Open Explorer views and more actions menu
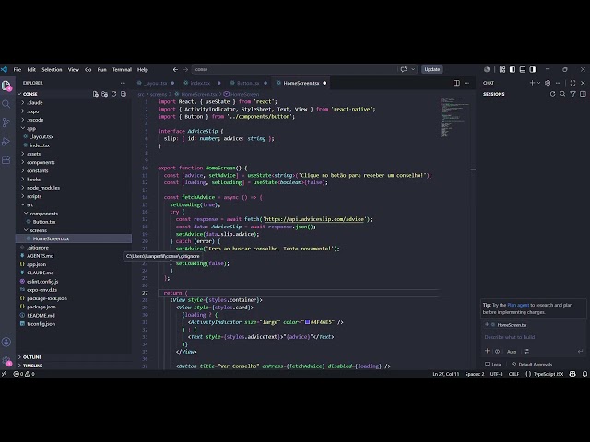 pyautogui.click(x=123, y=83)
